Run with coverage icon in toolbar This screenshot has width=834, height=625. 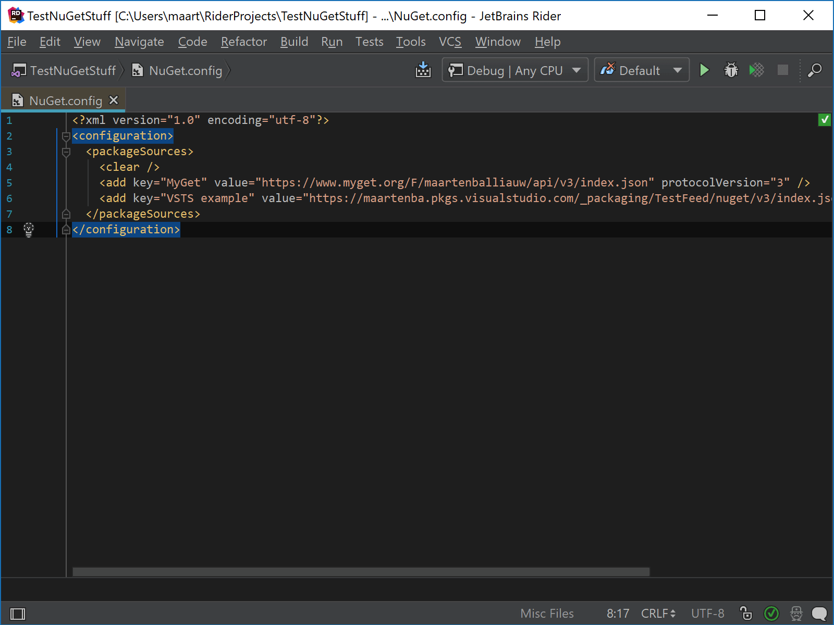tap(756, 70)
